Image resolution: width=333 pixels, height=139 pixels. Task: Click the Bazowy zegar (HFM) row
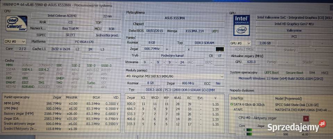point(61,113)
